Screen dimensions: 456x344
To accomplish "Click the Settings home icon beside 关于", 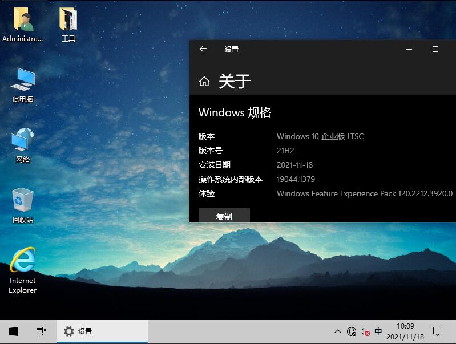I will tap(204, 82).
